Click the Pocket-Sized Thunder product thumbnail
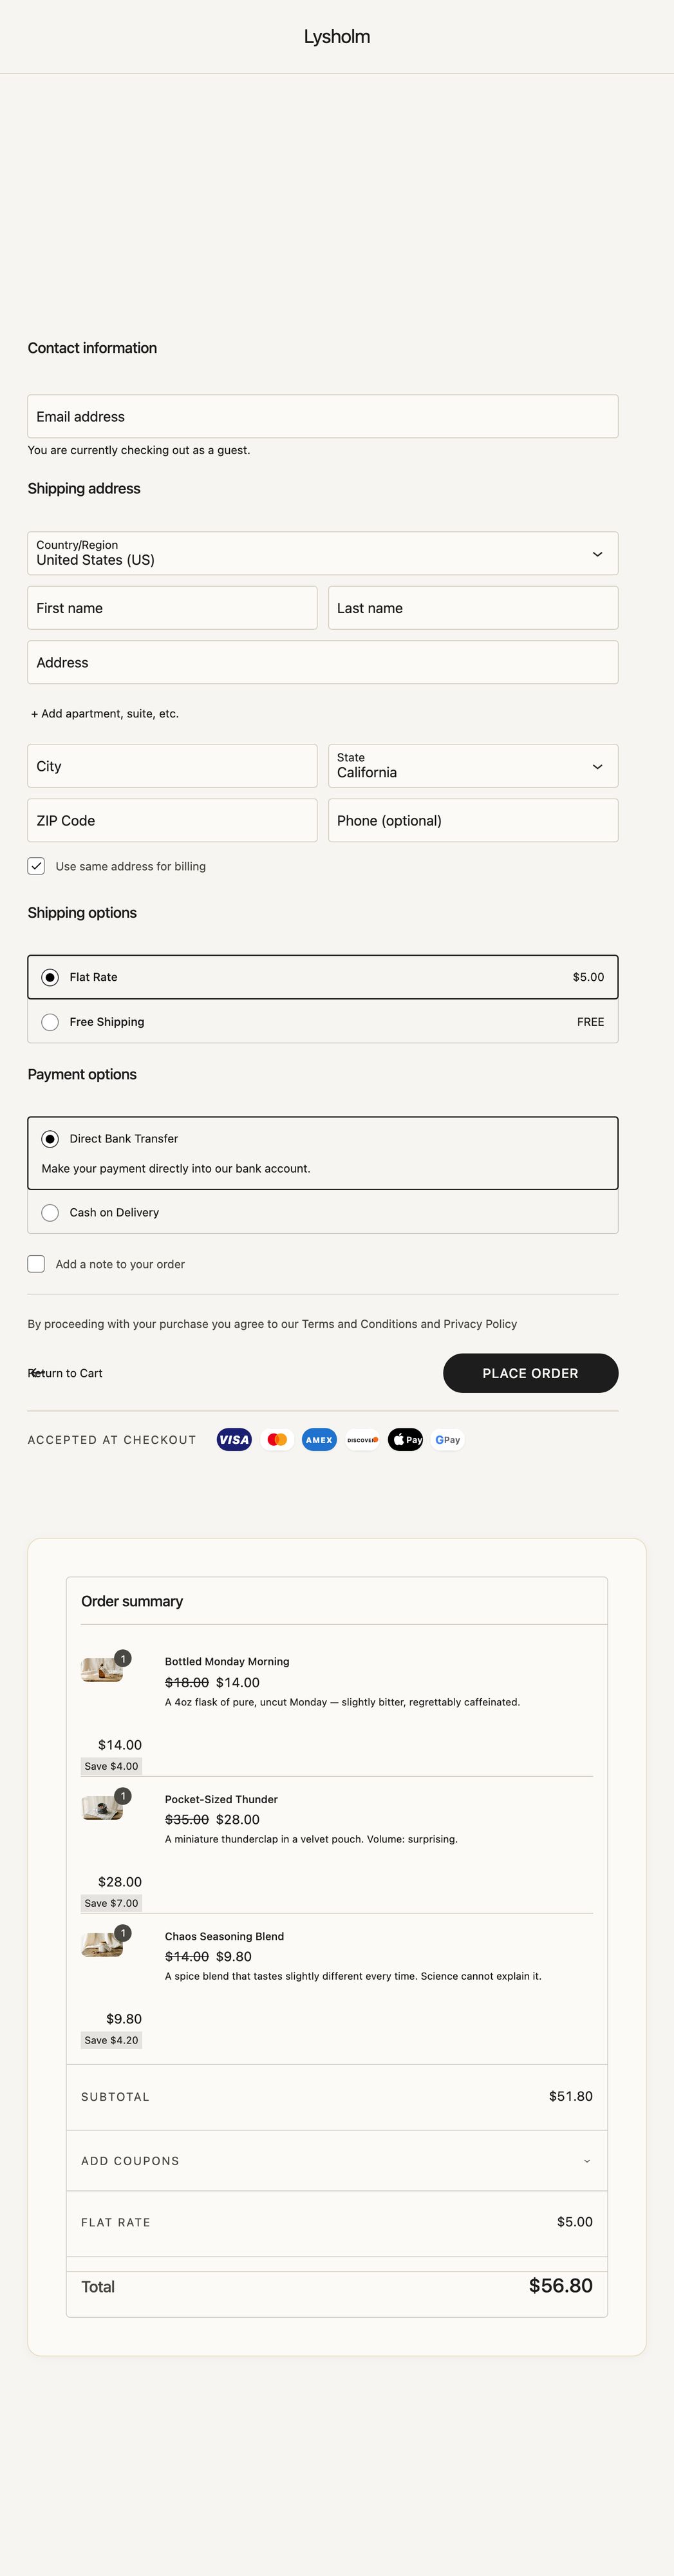 point(102,1807)
